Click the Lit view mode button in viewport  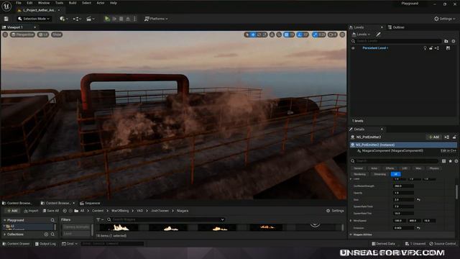coord(43,35)
